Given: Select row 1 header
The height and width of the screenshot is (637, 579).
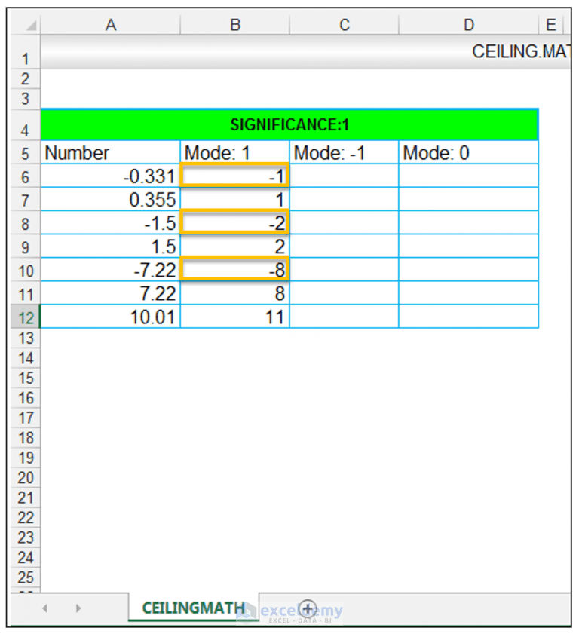Looking at the screenshot, I should pos(25,52).
